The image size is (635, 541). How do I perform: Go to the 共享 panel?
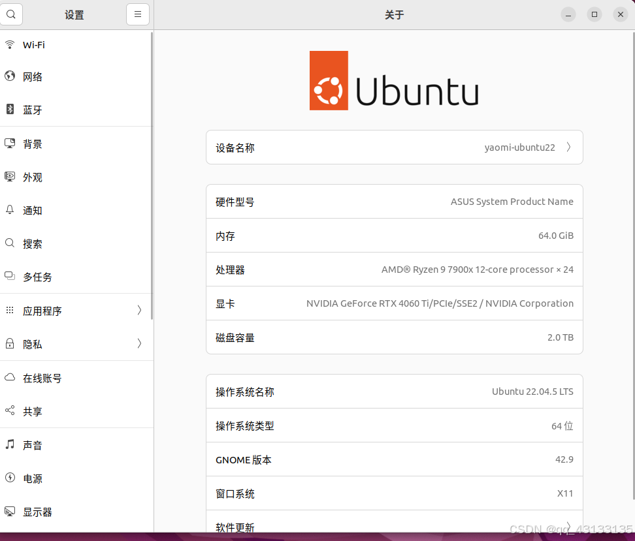tap(76, 411)
